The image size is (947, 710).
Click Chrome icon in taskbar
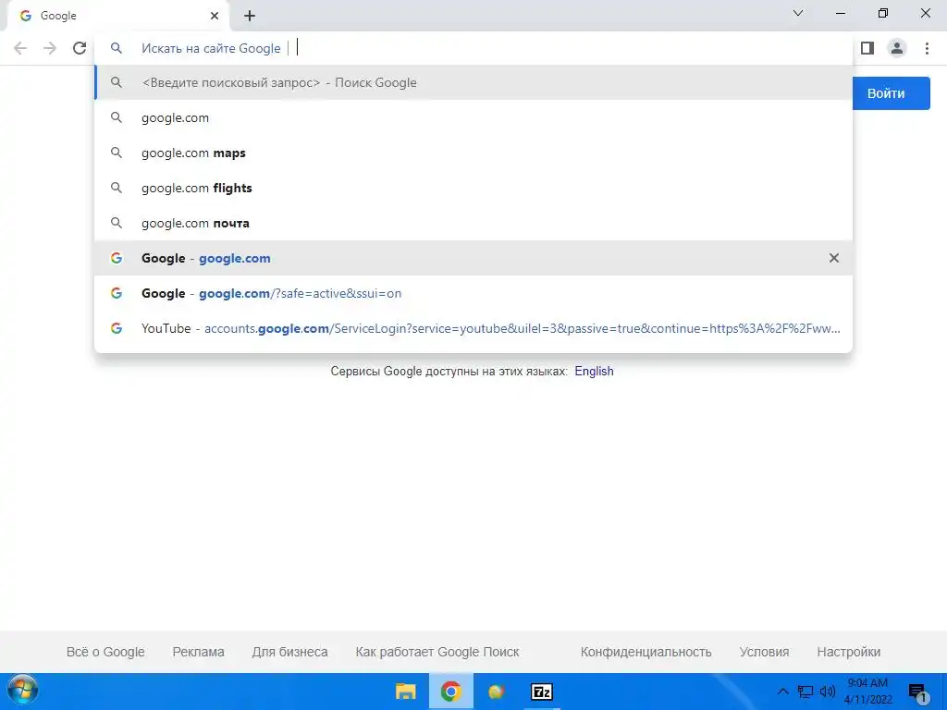450,692
